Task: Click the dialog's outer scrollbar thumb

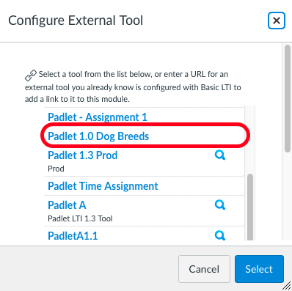Action: click(x=288, y=99)
